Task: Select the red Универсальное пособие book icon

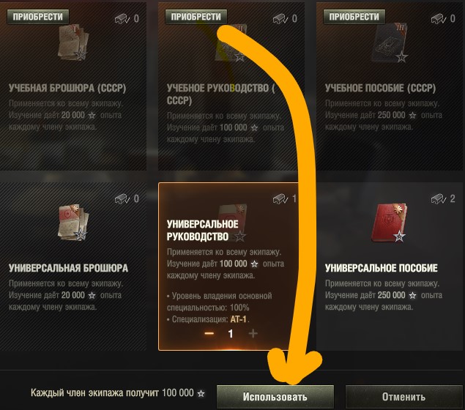Action: [389, 223]
